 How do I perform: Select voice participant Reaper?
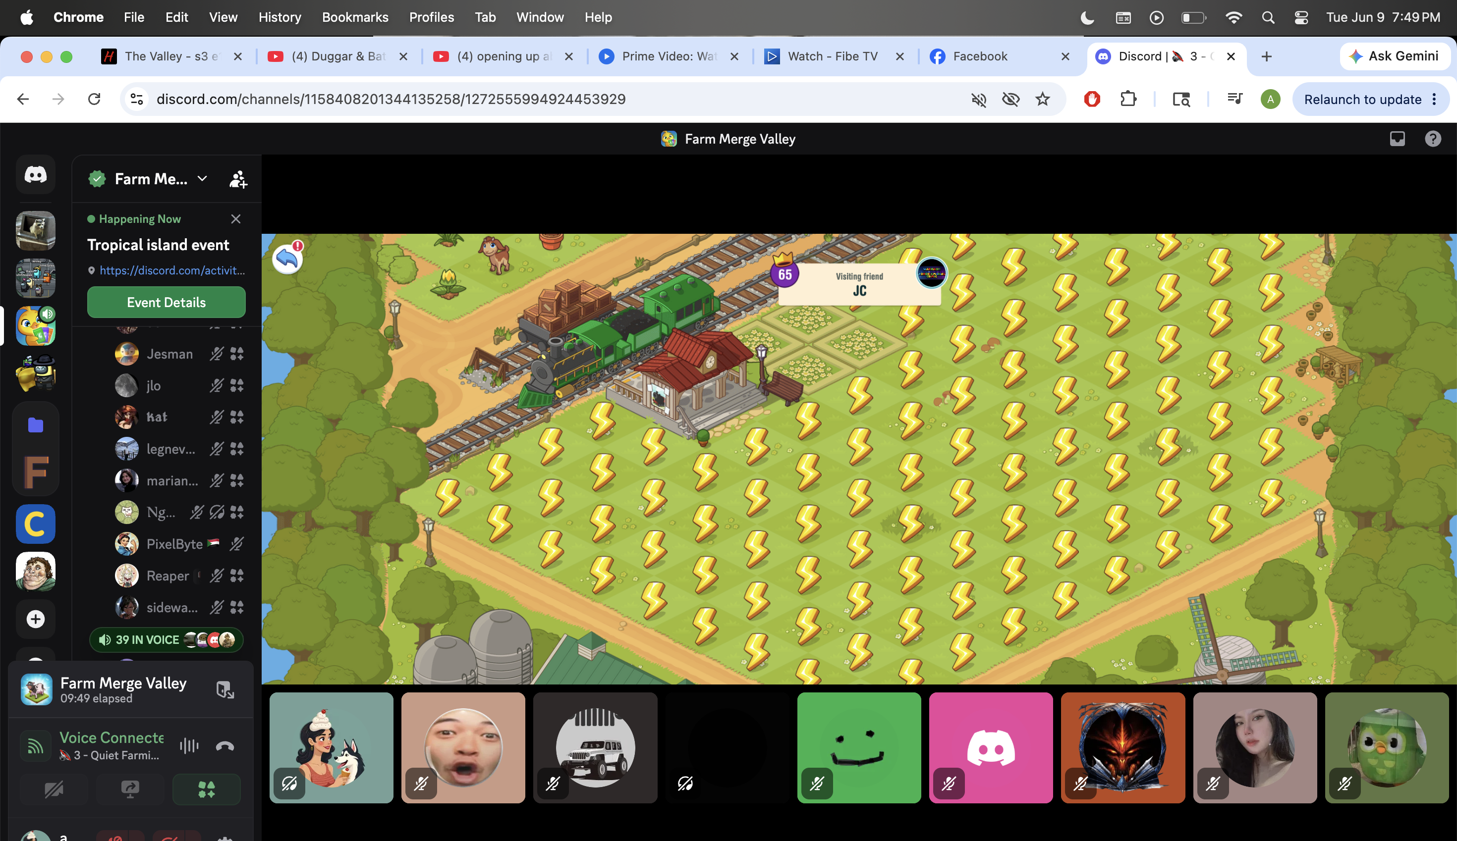coord(179,576)
